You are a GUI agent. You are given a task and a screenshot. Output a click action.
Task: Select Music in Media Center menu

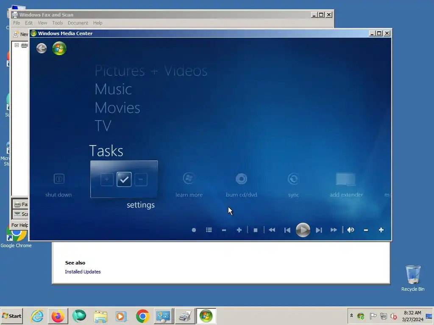tap(113, 89)
